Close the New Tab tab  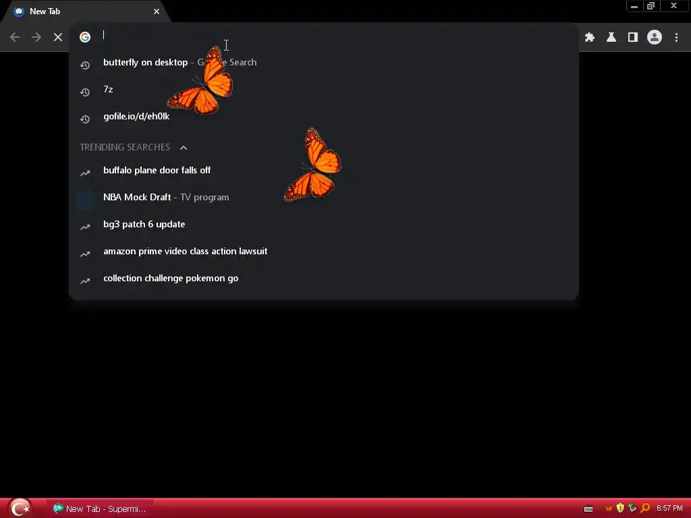coord(157,11)
